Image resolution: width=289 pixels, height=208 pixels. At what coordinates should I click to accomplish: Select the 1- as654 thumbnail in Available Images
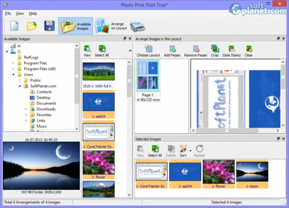point(99,104)
